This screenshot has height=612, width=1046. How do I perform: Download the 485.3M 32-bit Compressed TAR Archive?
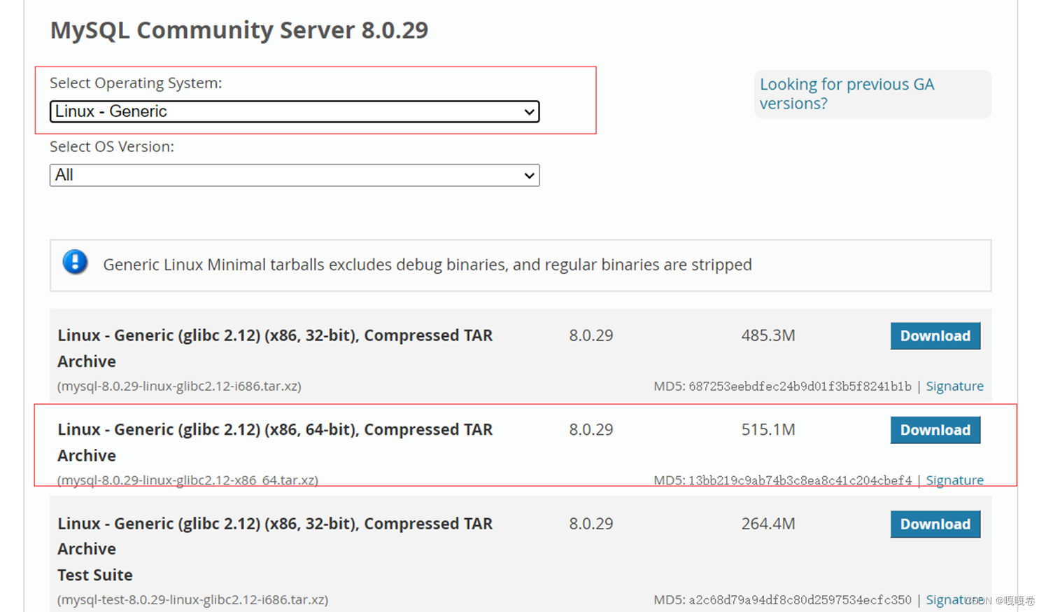[935, 335]
